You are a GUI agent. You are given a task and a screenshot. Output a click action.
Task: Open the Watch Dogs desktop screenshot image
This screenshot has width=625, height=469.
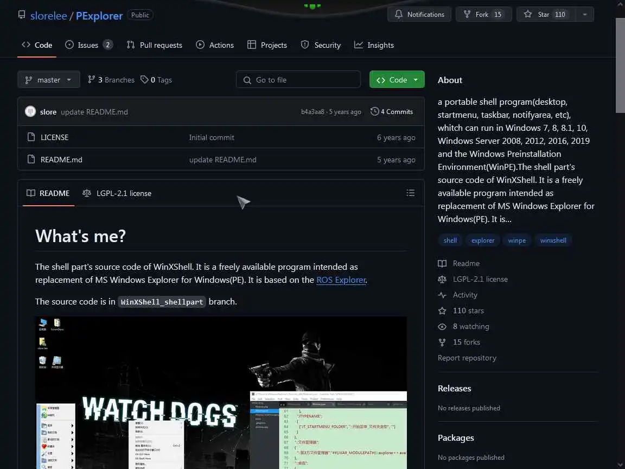[x=221, y=393]
